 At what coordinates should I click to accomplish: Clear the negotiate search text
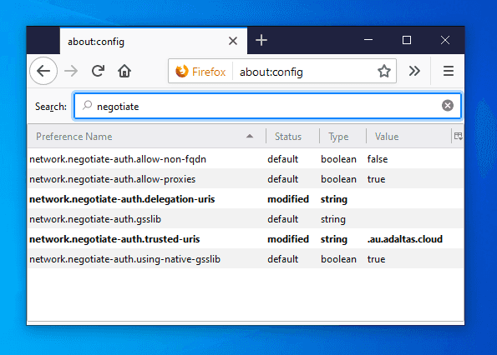pos(448,106)
